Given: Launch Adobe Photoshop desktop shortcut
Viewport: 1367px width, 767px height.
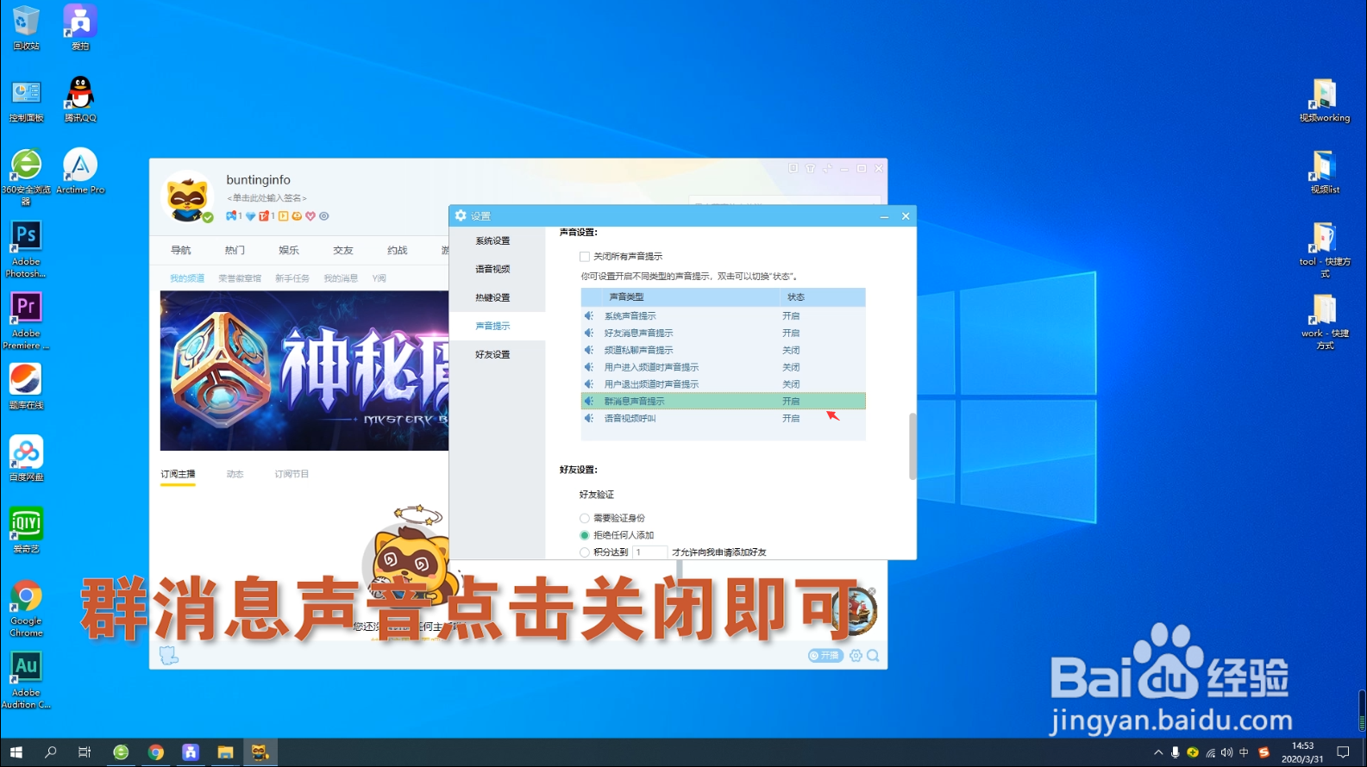Looking at the screenshot, I should point(26,249).
